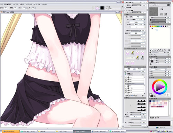Select the highlighted ribbon layer row
The image size is (173, 133).
point(134,84)
